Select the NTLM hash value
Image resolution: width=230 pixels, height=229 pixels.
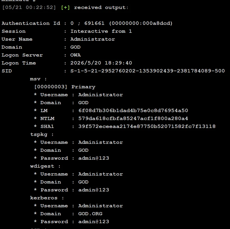point(133,118)
